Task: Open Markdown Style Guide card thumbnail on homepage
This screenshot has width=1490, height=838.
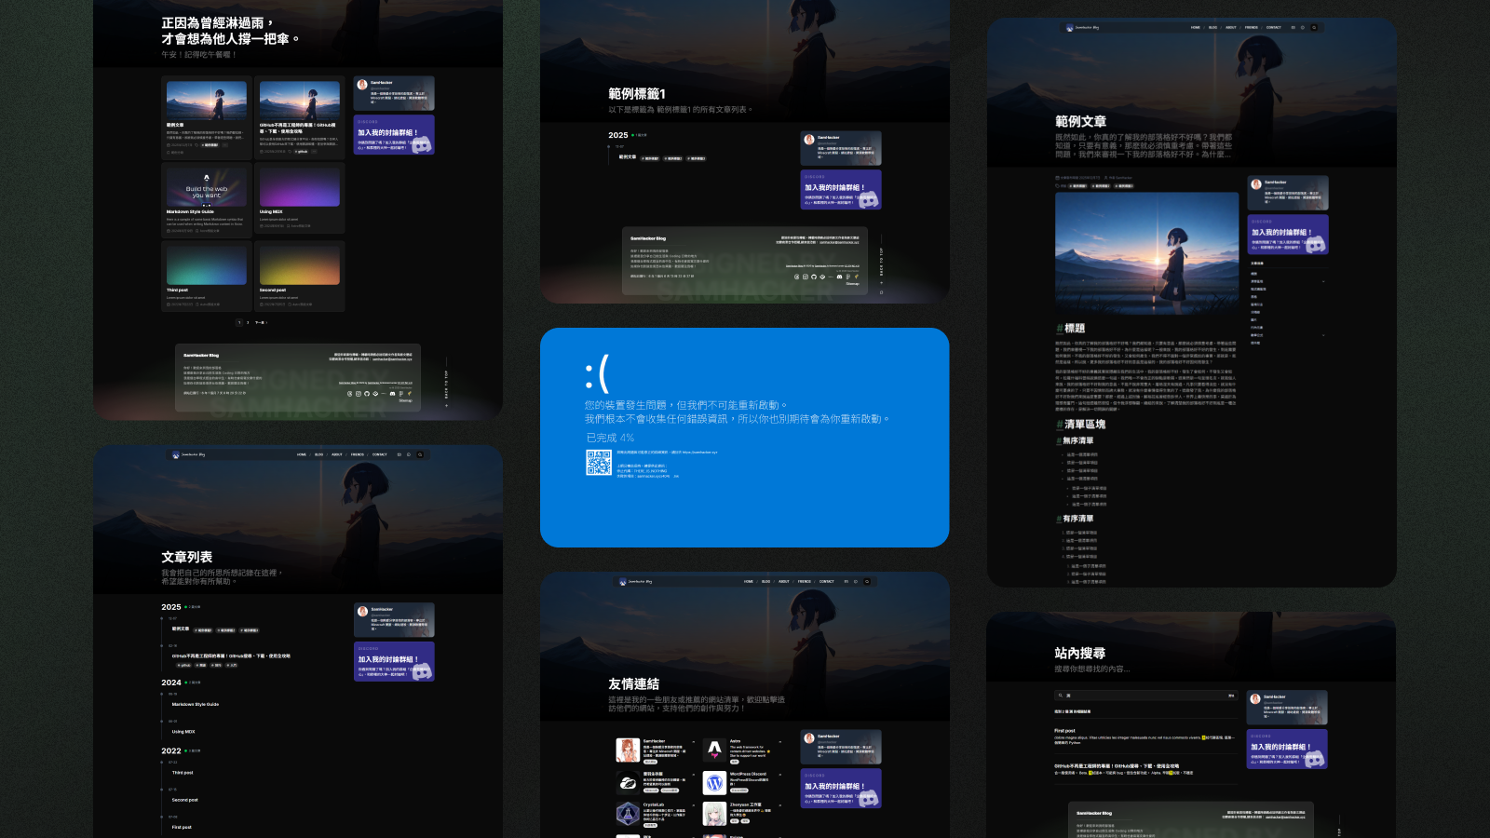Action: click(x=207, y=186)
